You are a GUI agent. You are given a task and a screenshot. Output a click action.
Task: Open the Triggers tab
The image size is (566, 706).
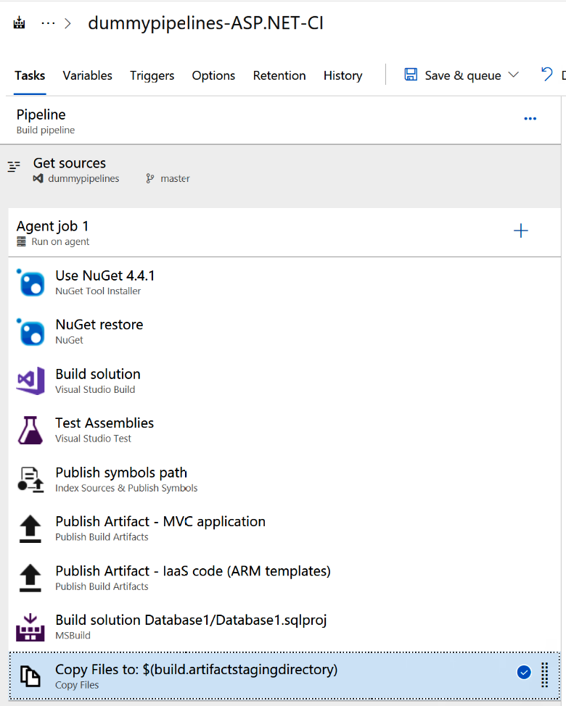[x=152, y=75]
